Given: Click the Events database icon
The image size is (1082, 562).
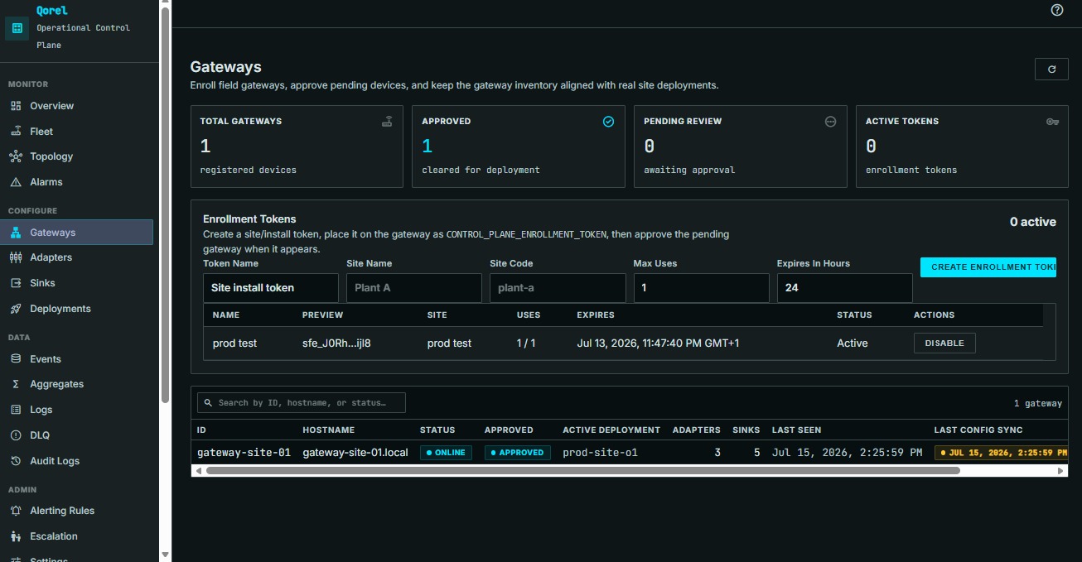Looking at the screenshot, I should pos(16,359).
